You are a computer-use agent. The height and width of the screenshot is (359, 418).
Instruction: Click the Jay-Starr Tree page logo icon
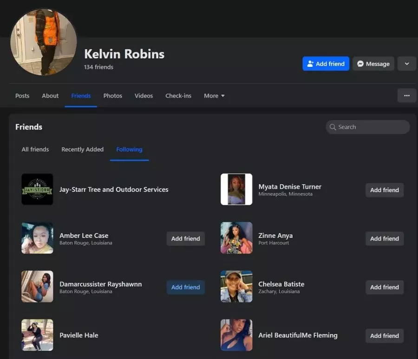pos(37,189)
